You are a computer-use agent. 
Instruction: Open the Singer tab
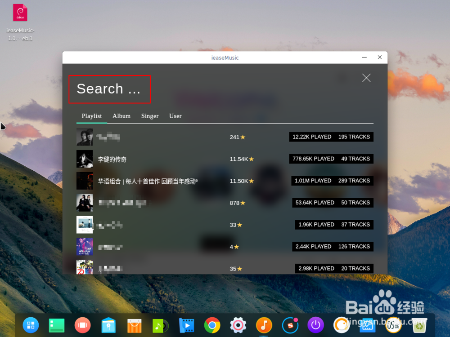(150, 116)
